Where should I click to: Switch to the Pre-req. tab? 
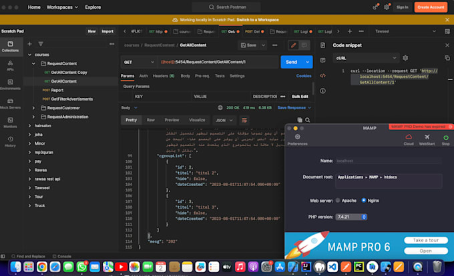tap(202, 76)
